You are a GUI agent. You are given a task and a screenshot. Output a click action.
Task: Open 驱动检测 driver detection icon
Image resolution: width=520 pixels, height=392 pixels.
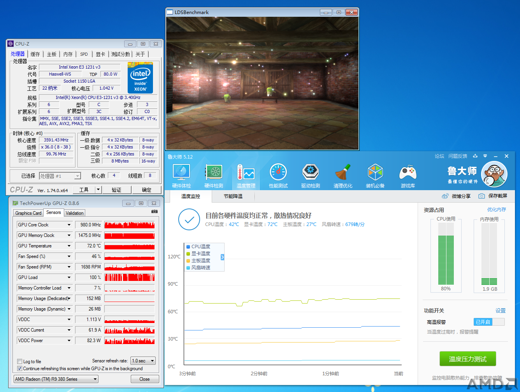tap(311, 176)
